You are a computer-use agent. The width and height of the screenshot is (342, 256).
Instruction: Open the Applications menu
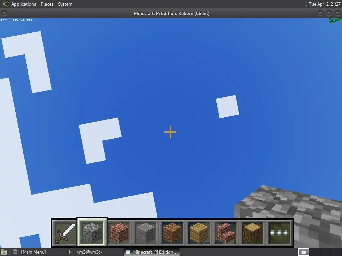(24, 4)
